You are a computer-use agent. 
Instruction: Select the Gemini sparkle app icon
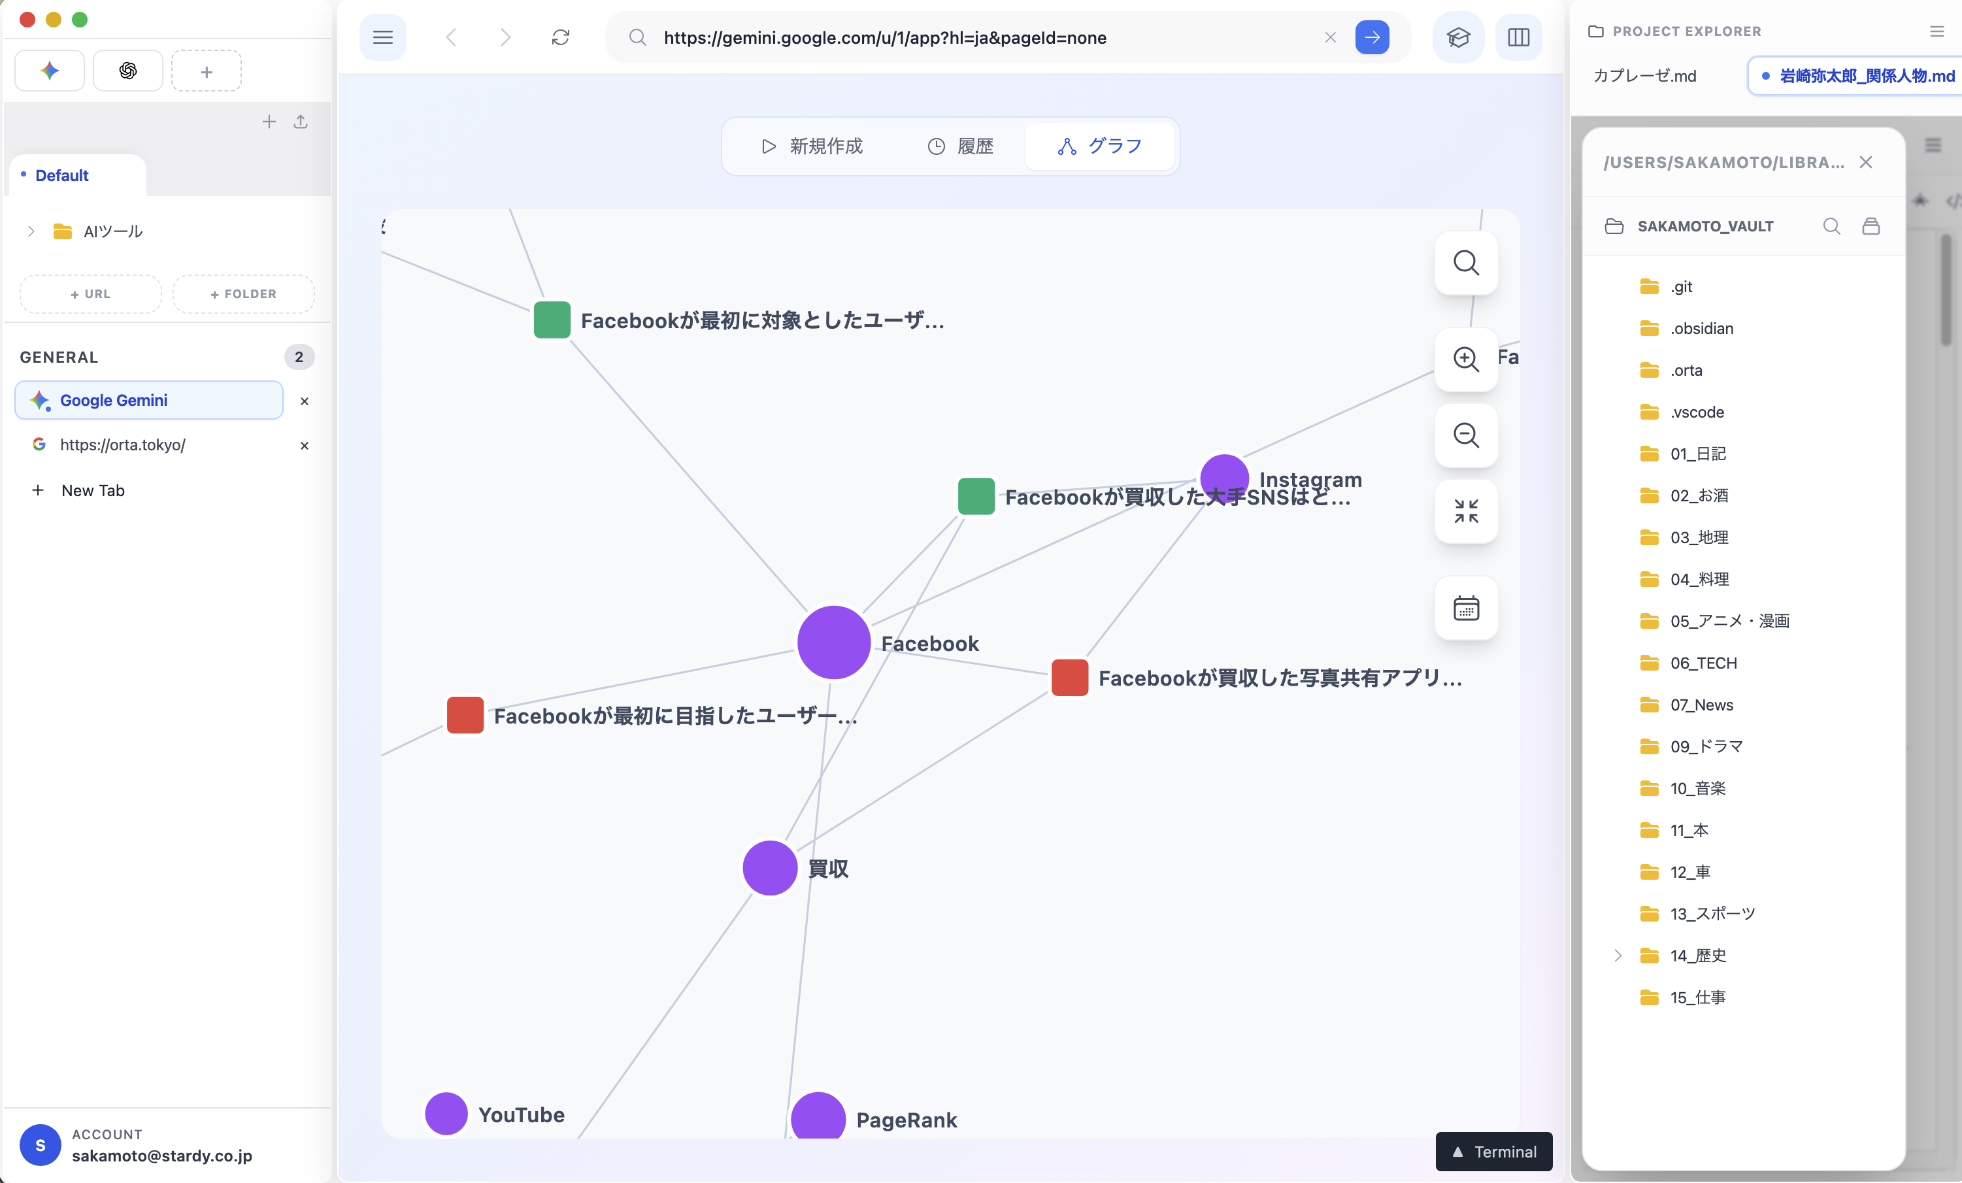pyautogui.click(x=48, y=70)
